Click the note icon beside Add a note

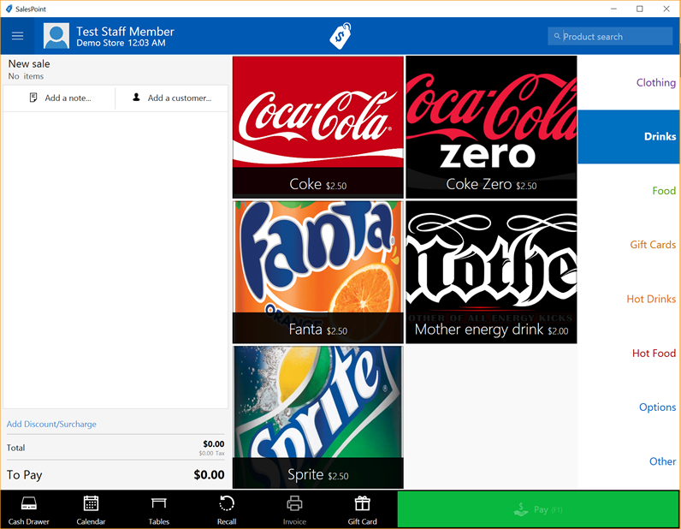33,98
